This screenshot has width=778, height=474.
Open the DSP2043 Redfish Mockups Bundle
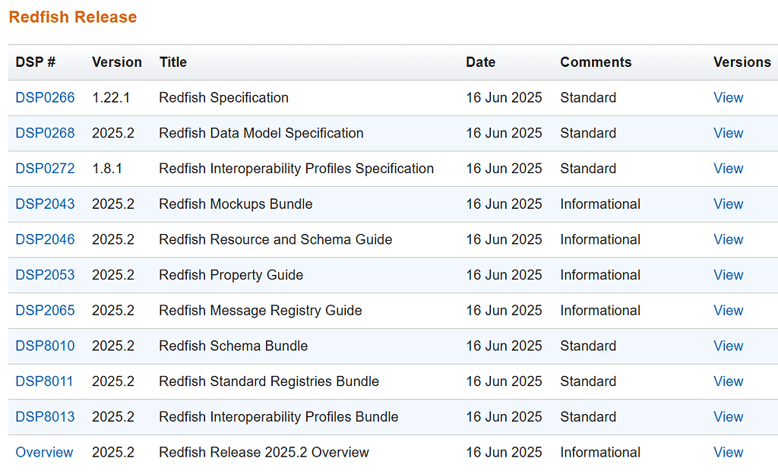point(45,204)
